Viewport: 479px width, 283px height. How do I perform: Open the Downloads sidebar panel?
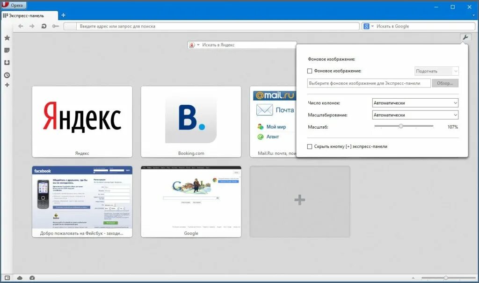coord(7,63)
